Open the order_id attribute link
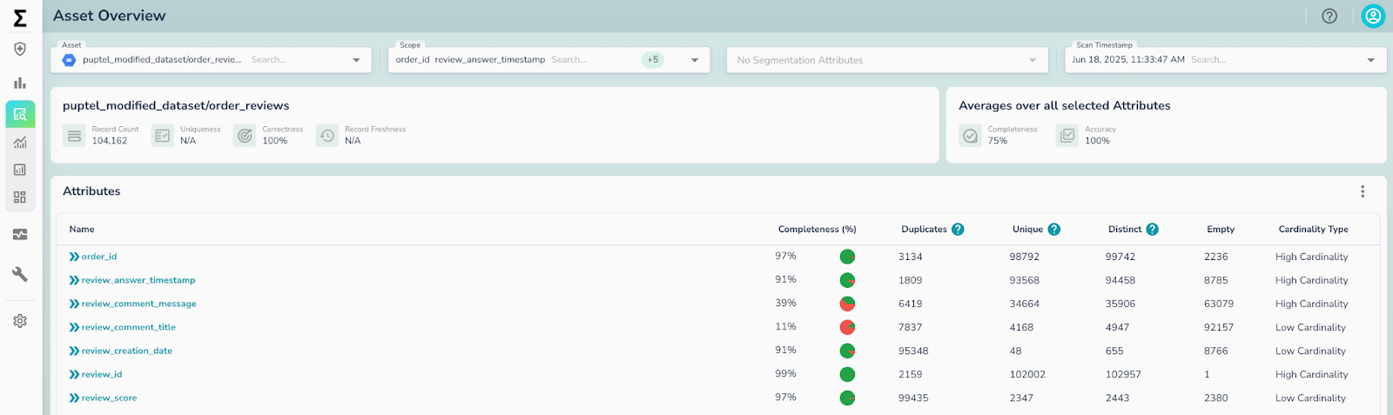This screenshot has height=415, width=1393. [x=98, y=257]
